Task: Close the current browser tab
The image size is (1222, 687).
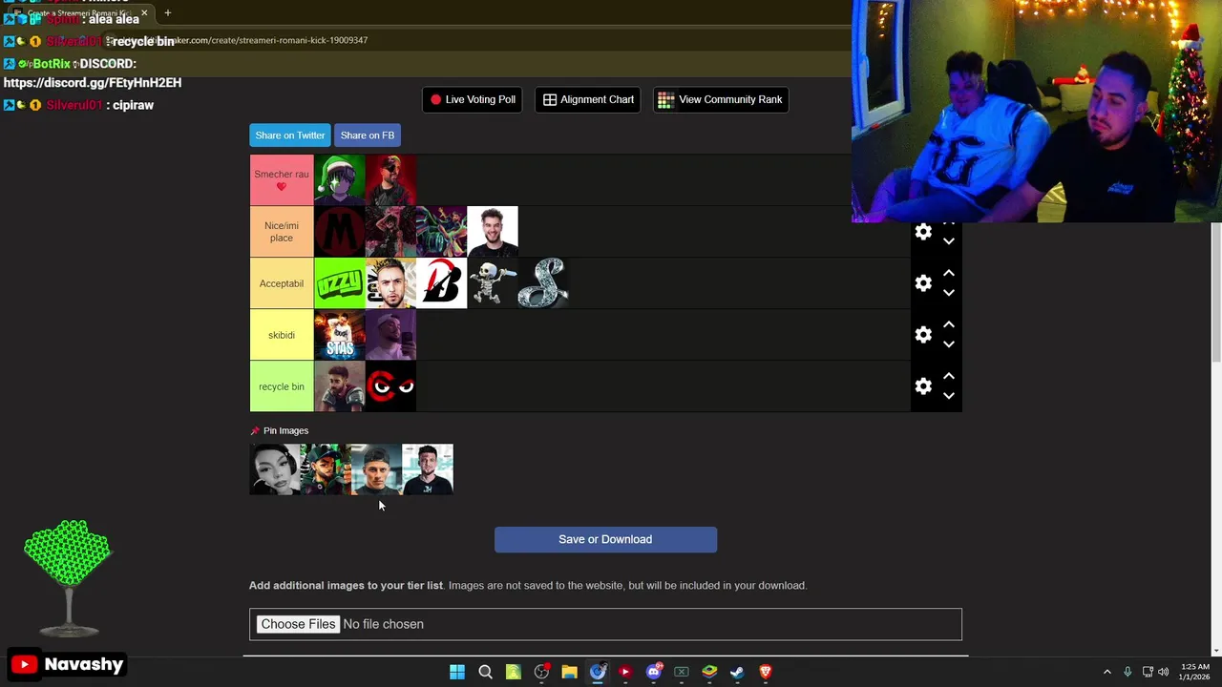Action: point(144,13)
